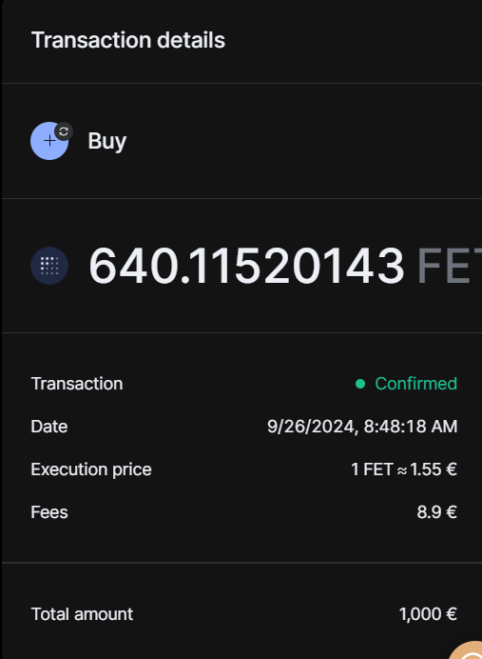
Task: Click the Fees row label
Action: click(x=49, y=512)
